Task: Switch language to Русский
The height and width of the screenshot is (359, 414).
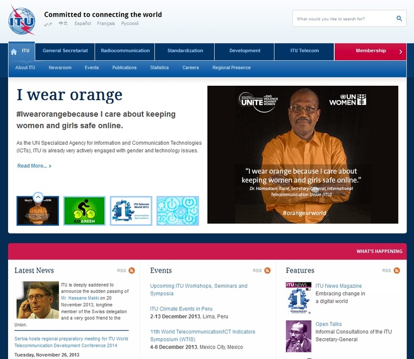Action: (x=130, y=23)
